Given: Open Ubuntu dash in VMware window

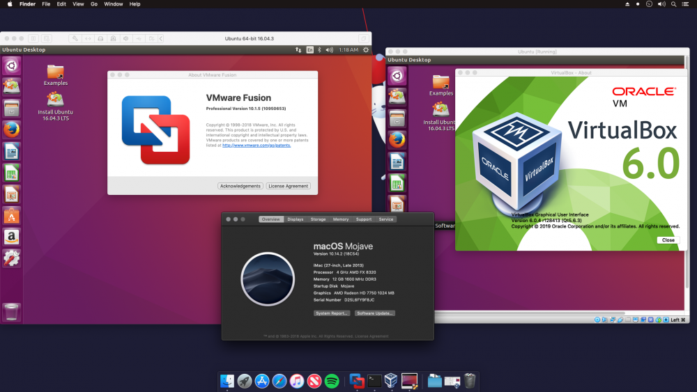Looking at the screenshot, I should 12,65.
